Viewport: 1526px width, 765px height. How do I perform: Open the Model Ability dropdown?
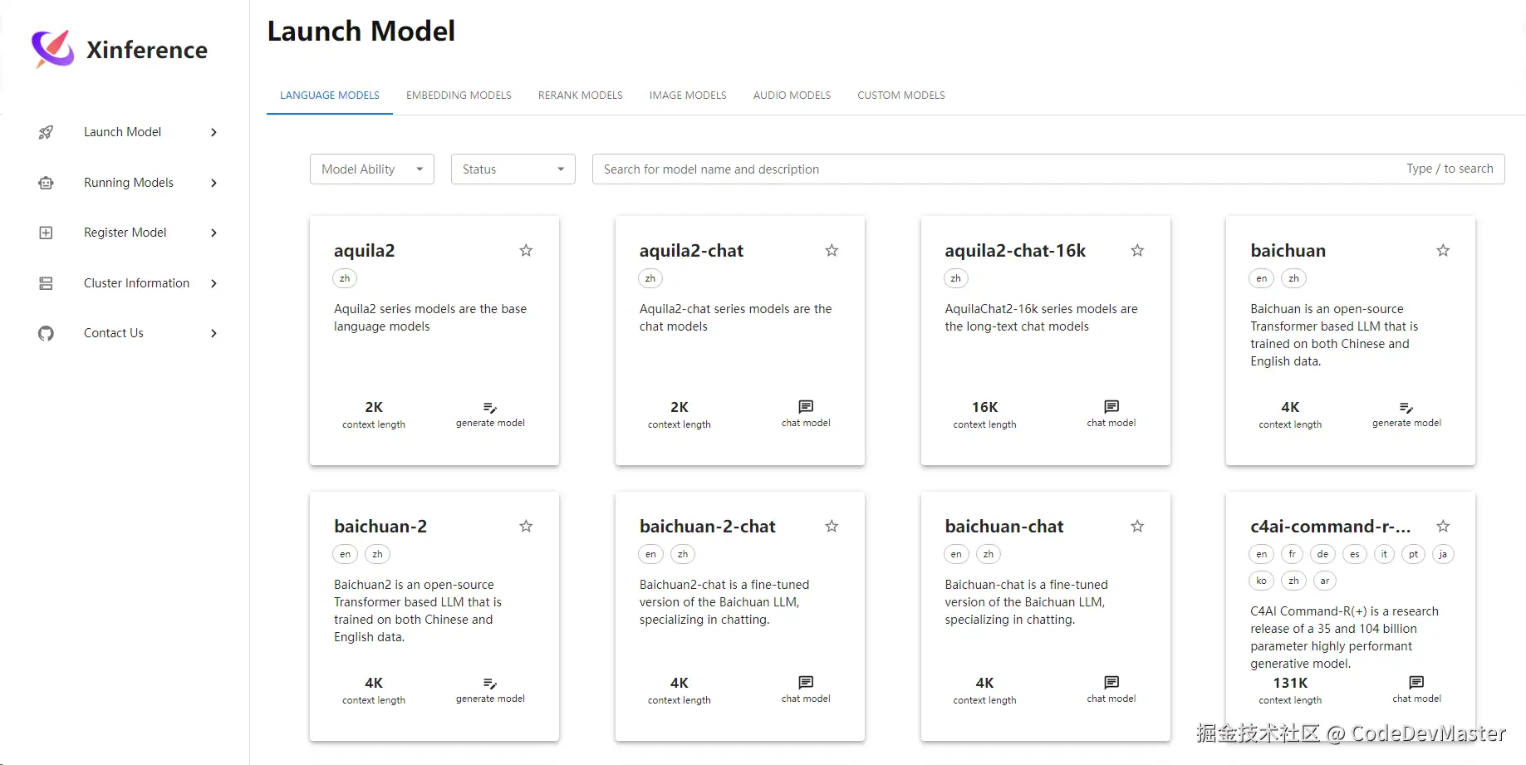click(371, 169)
